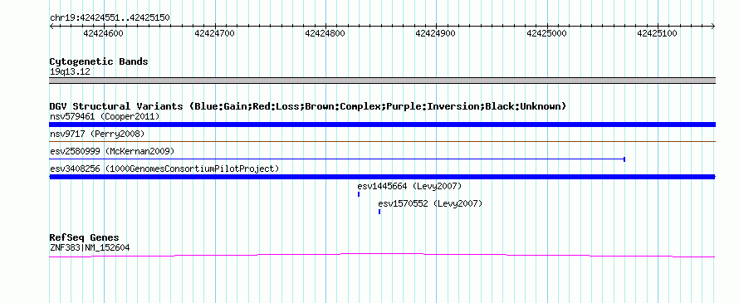
Task: Click the 42424800 ruler coordinate
Action: (x=325, y=33)
